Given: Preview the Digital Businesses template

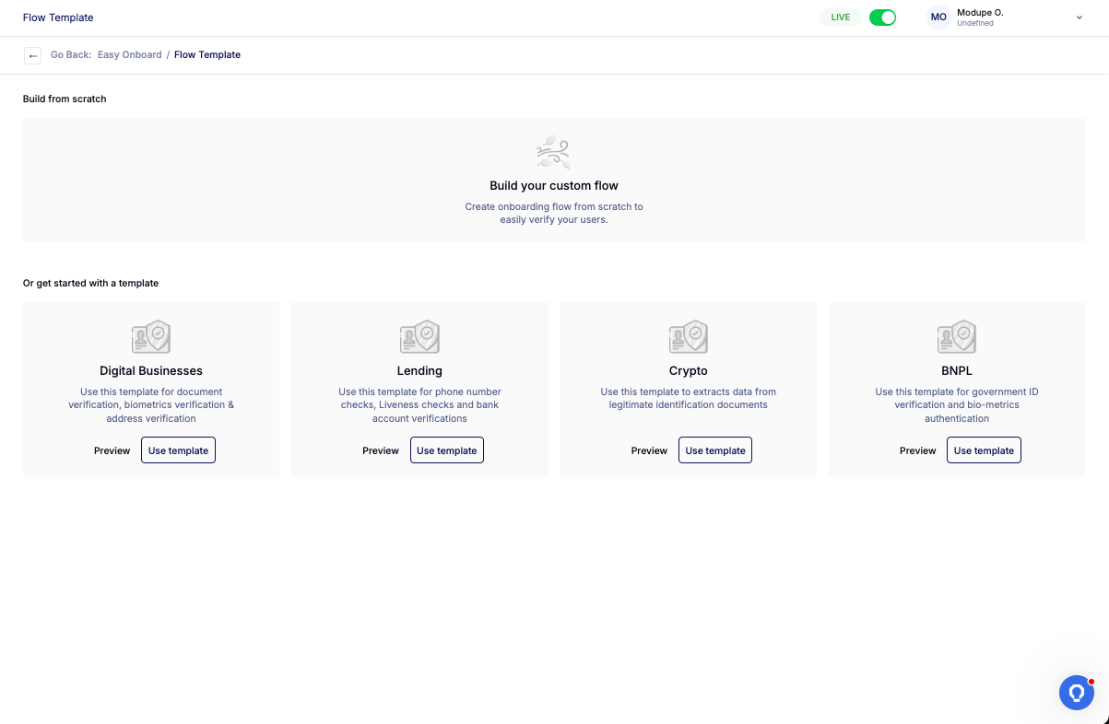Looking at the screenshot, I should [x=112, y=450].
